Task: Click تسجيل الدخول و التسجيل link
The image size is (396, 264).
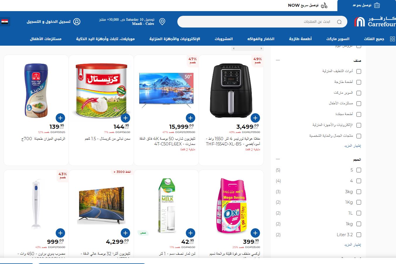Action: pyautogui.click(x=49, y=22)
